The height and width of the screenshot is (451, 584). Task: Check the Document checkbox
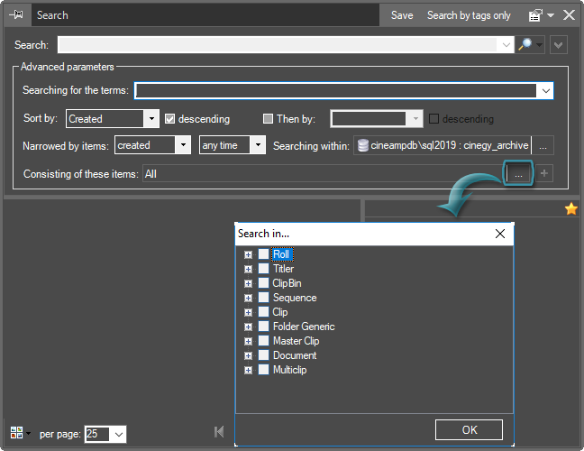(x=263, y=355)
